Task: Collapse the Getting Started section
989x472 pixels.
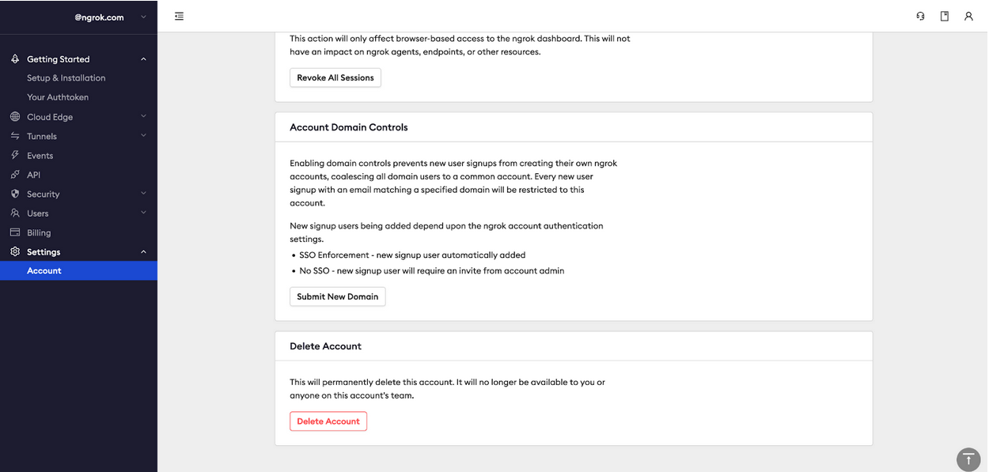Action: [143, 59]
